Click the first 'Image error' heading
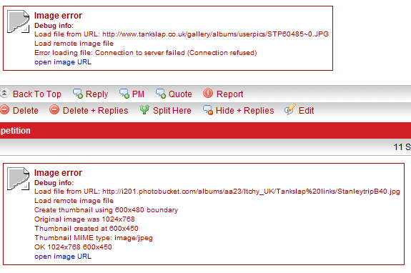The width and height of the screenshot is (411, 273). (x=58, y=16)
